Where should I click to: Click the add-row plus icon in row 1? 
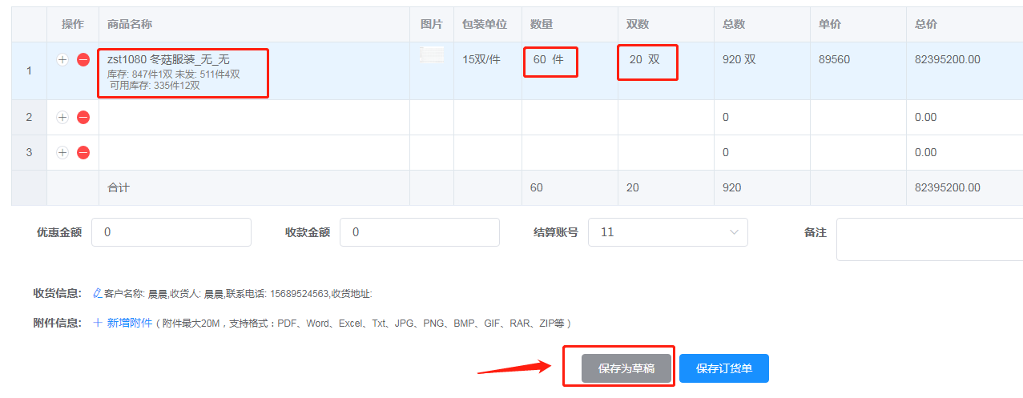coord(62,59)
